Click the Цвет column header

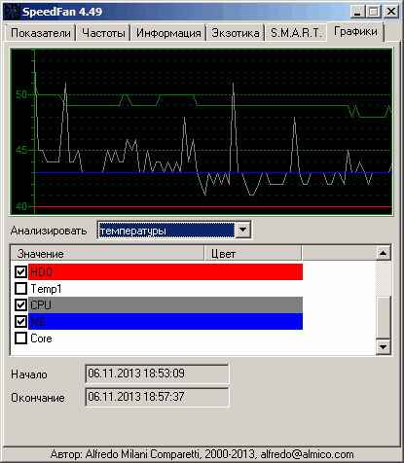point(253,253)
